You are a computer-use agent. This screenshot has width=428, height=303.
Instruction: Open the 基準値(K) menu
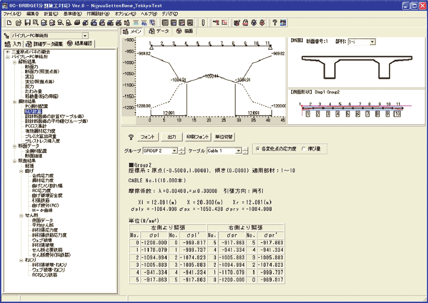(x=73, y=13)
